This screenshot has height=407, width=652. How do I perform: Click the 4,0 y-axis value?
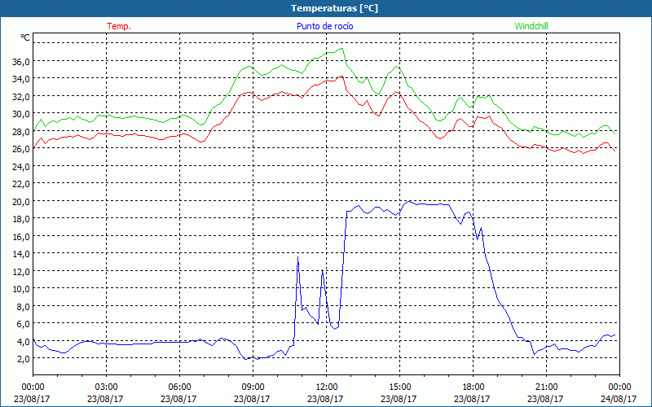pyautogui.click(x=23, y=341)
